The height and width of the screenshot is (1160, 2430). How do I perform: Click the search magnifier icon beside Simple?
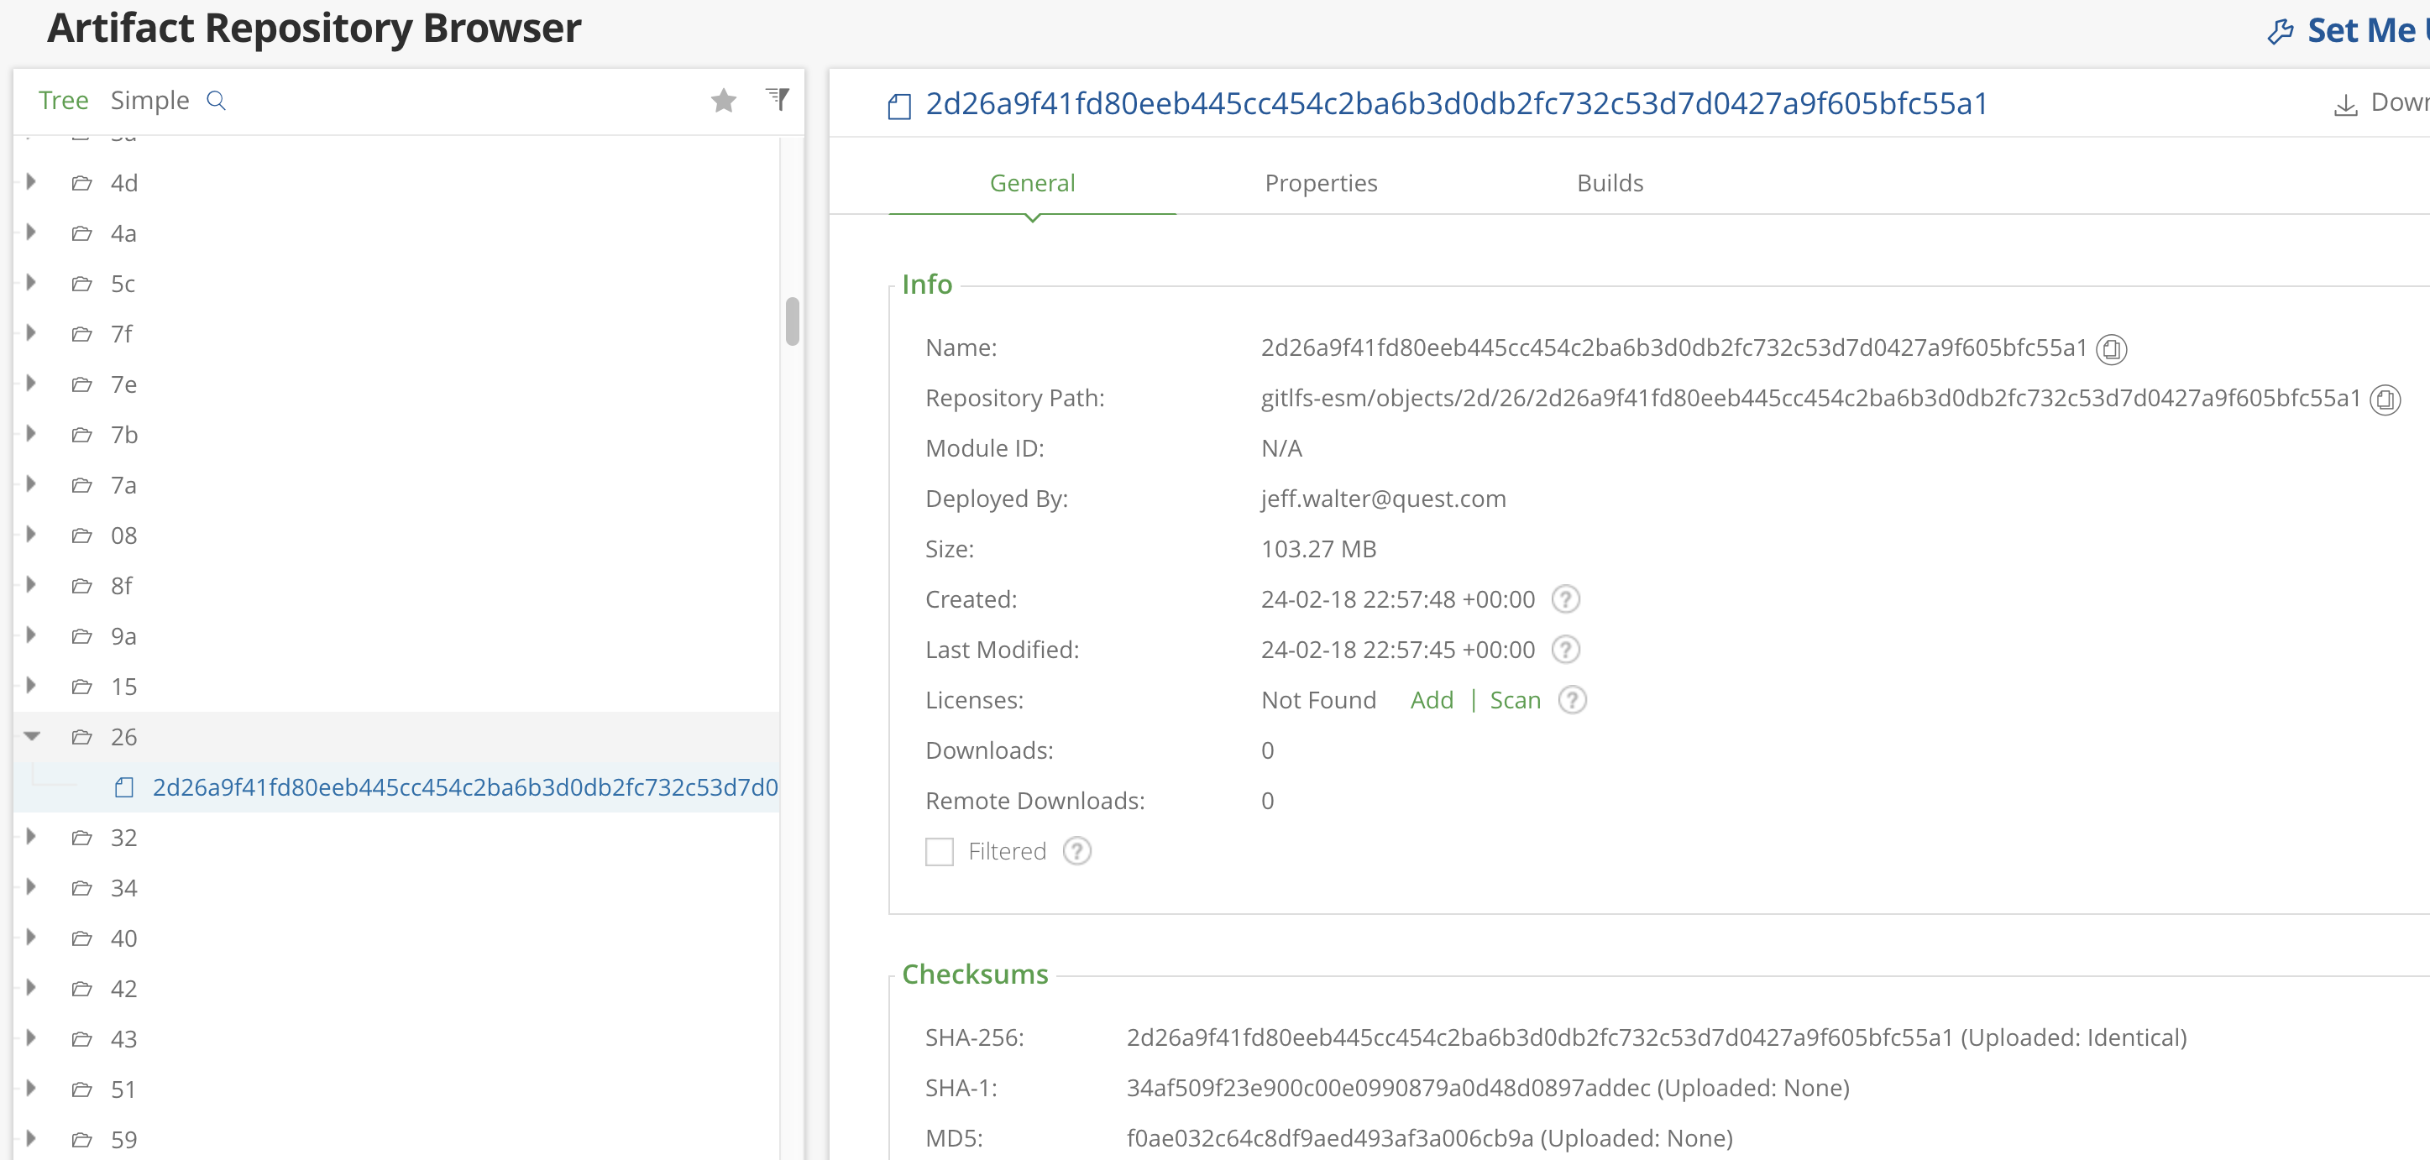click(216, 101)
